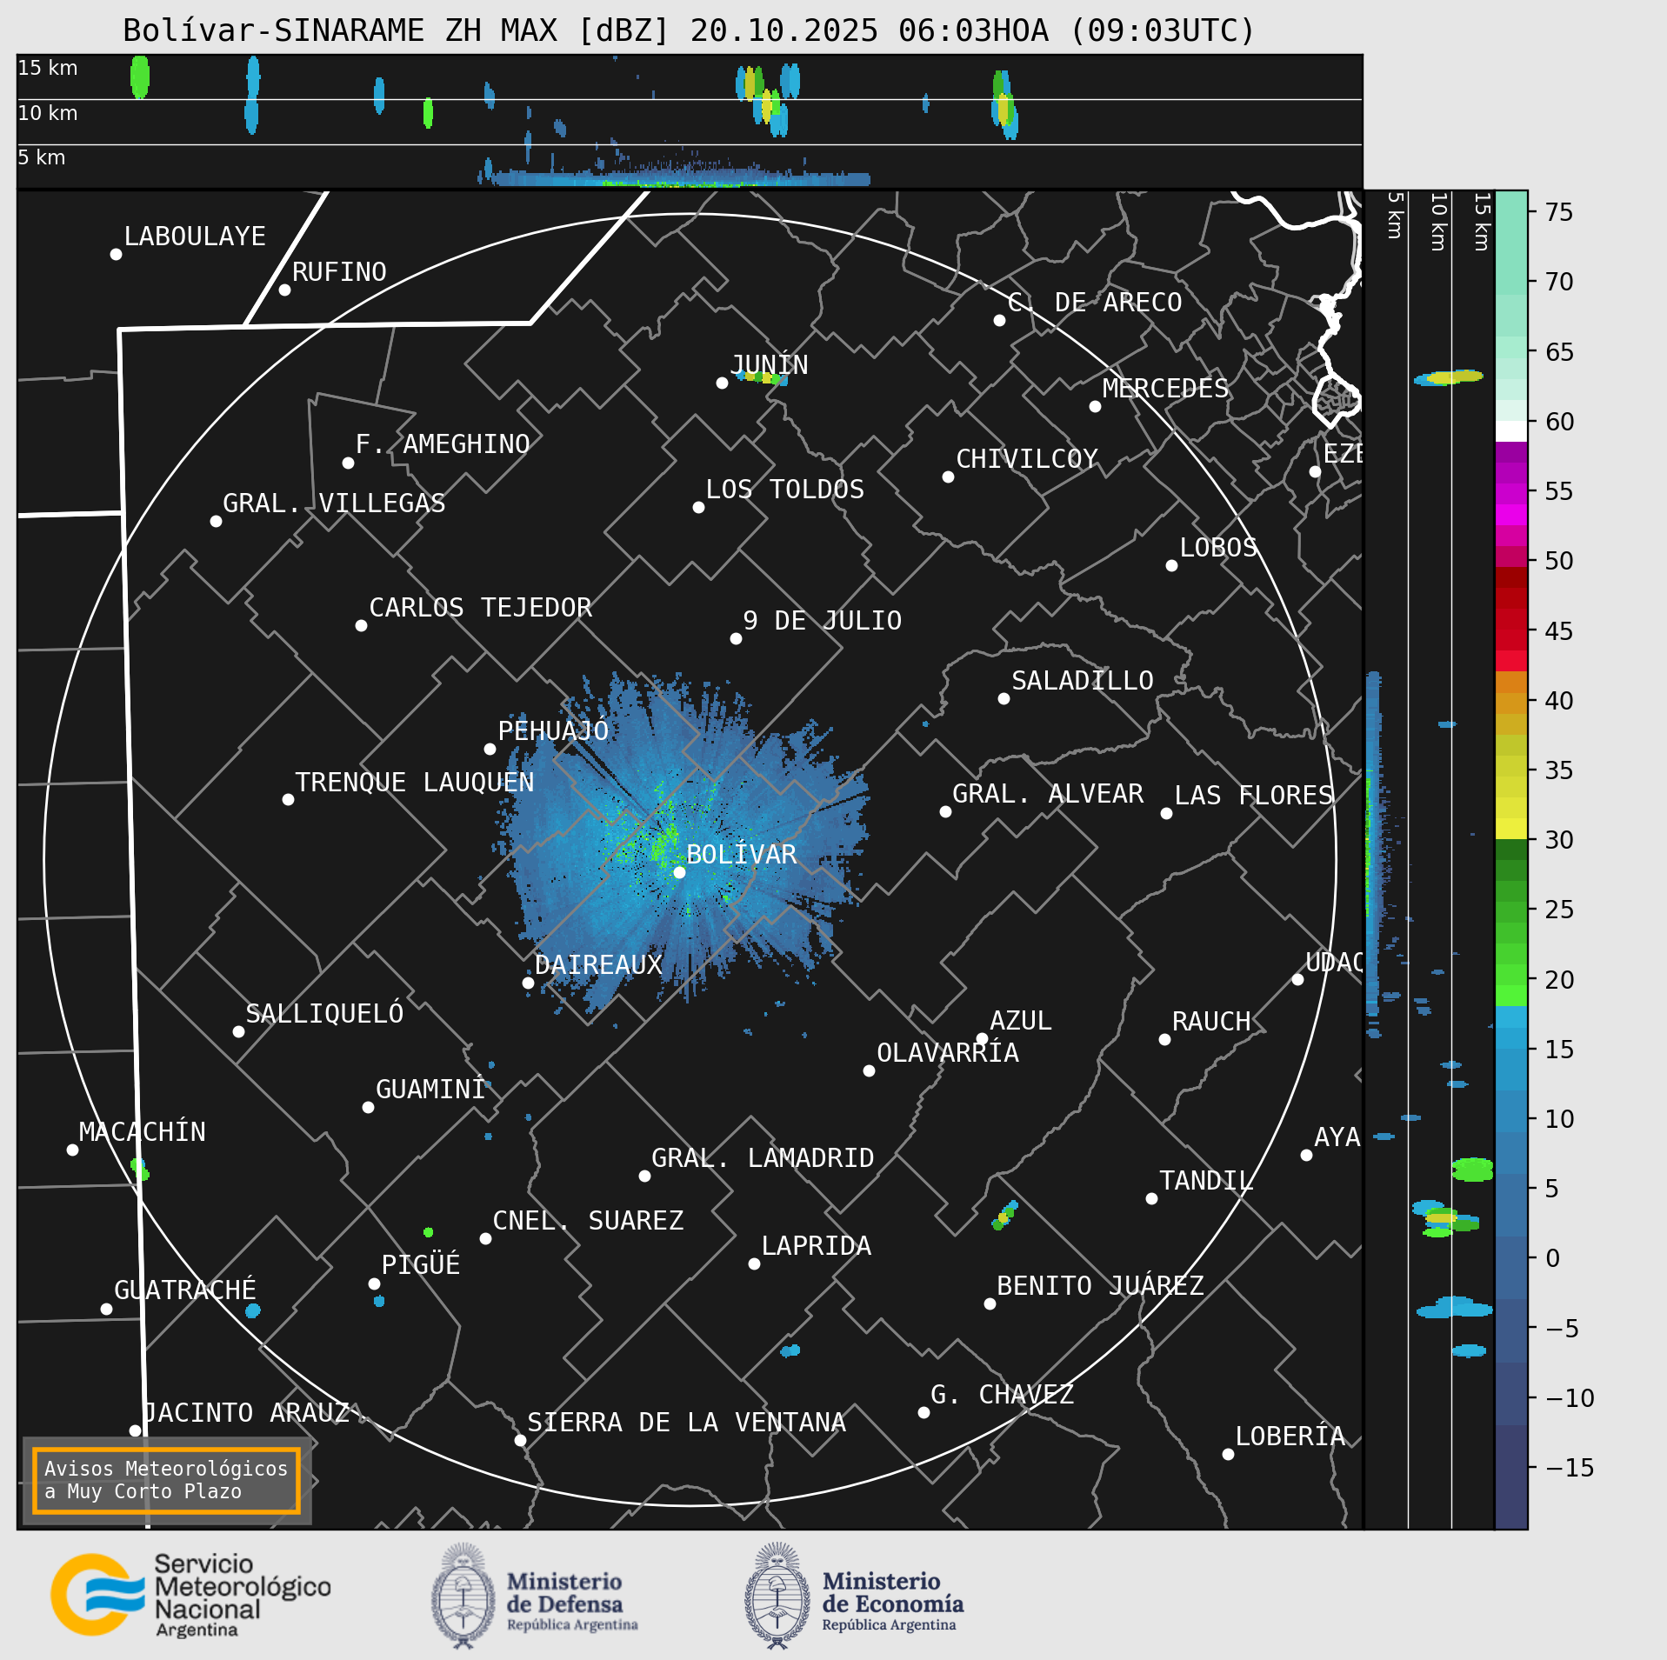The width and height of the screenshot is (1667, 1660).
Task: Click the 5 km label in top cross-section
Action: [42, 157]
